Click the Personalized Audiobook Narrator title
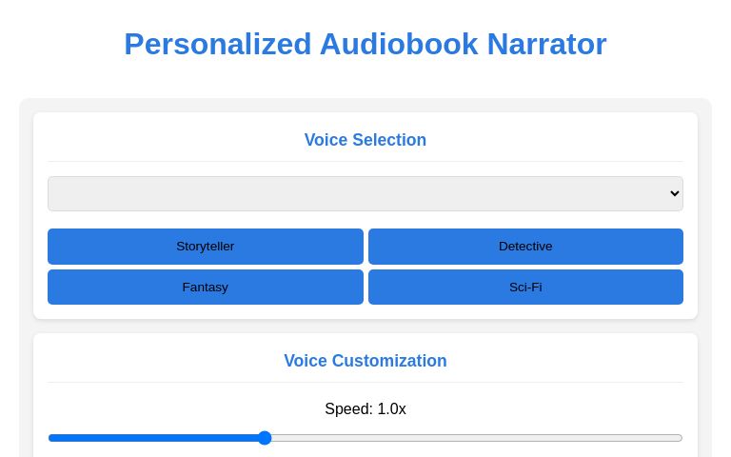Viewport: 731px width, 457px height. (365, 44)
